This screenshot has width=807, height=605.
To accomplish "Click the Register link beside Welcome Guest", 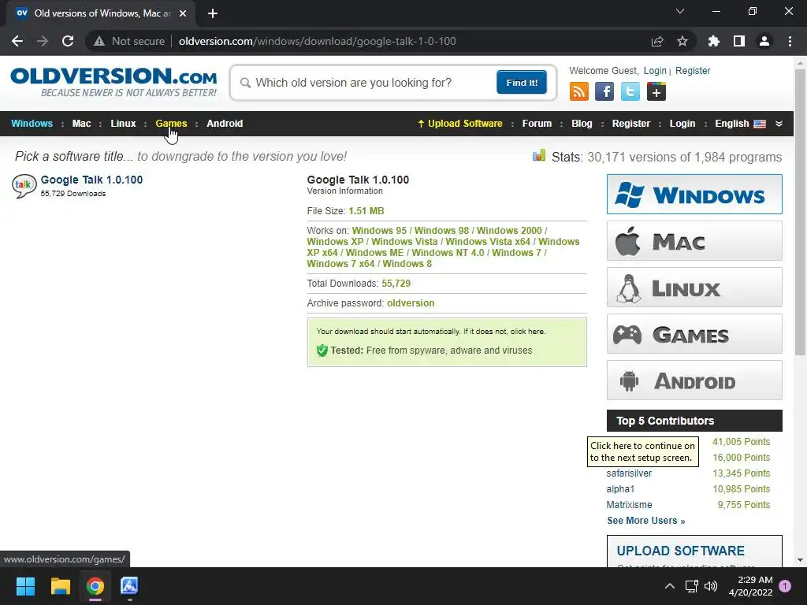I will (693, 70).
